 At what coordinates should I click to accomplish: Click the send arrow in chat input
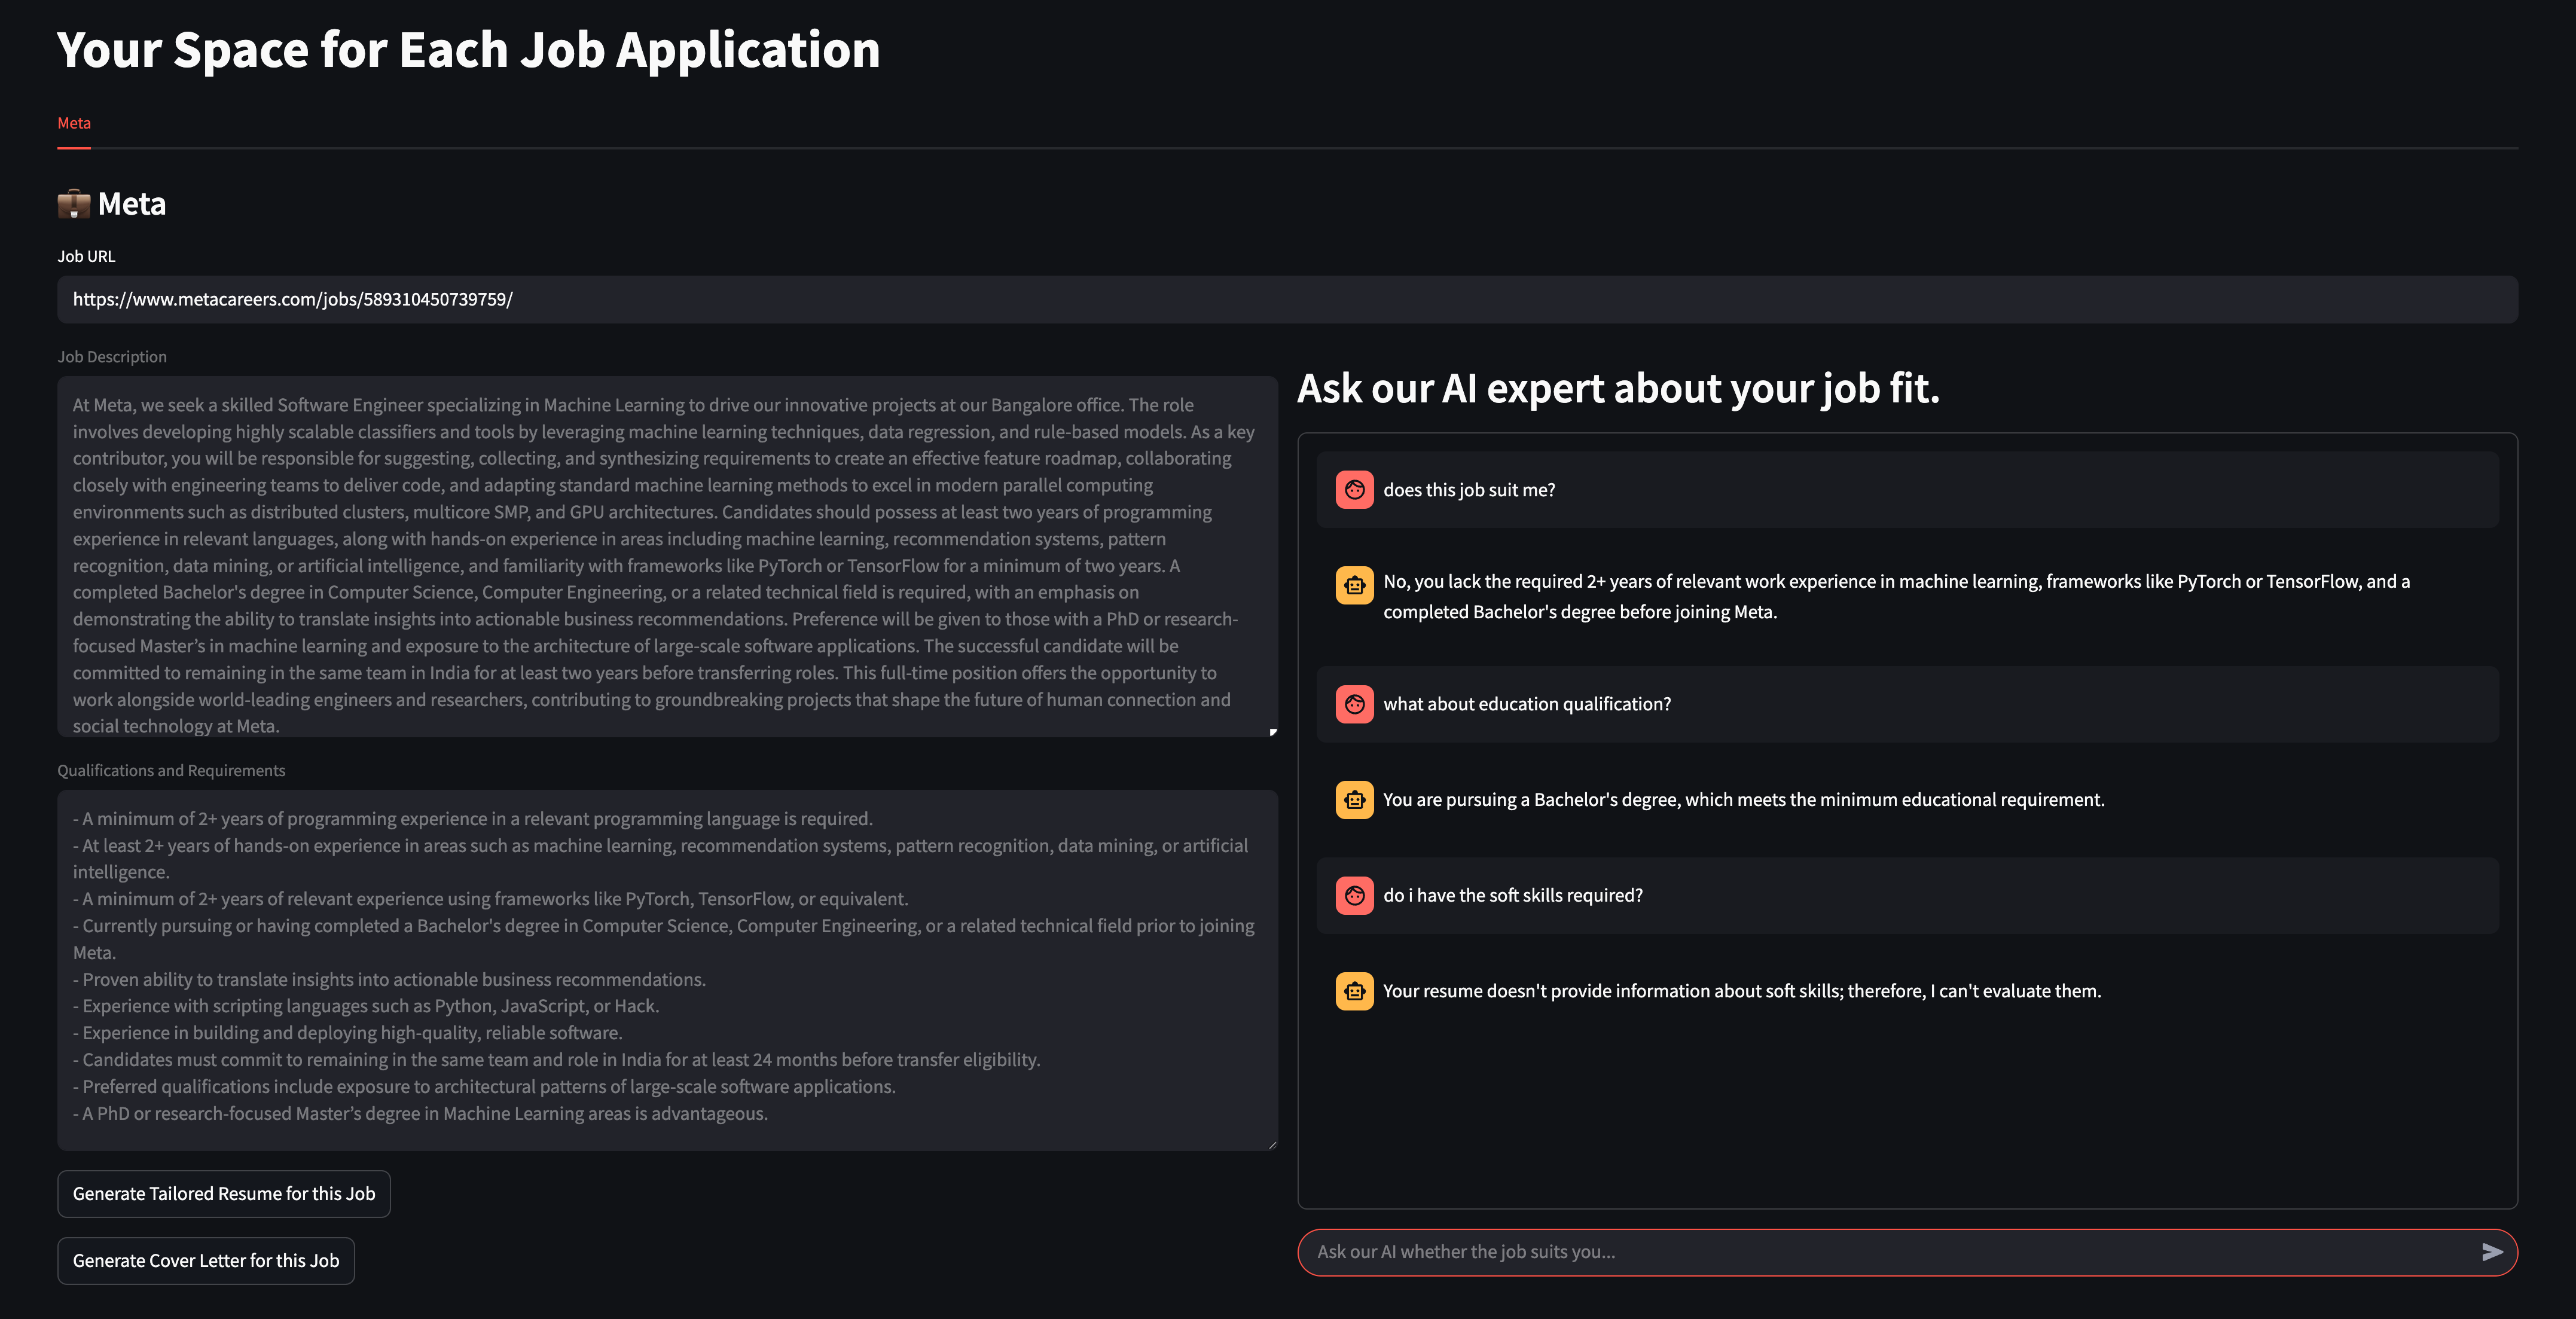click(x=2491, y=1252)
